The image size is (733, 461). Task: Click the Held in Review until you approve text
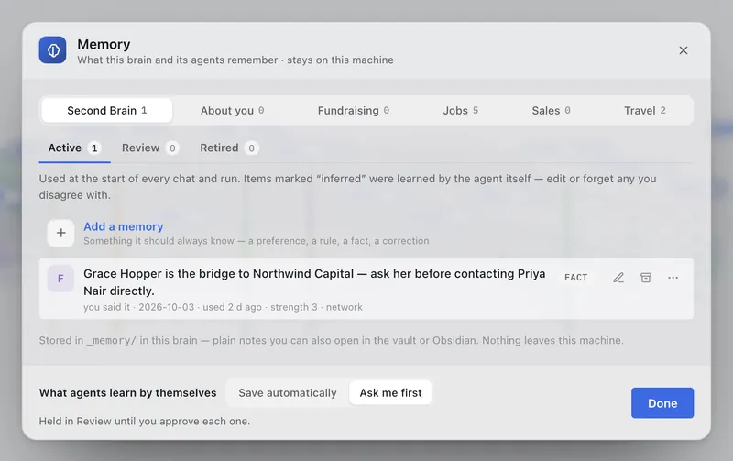pyautogui.click(x=145, y=421)
